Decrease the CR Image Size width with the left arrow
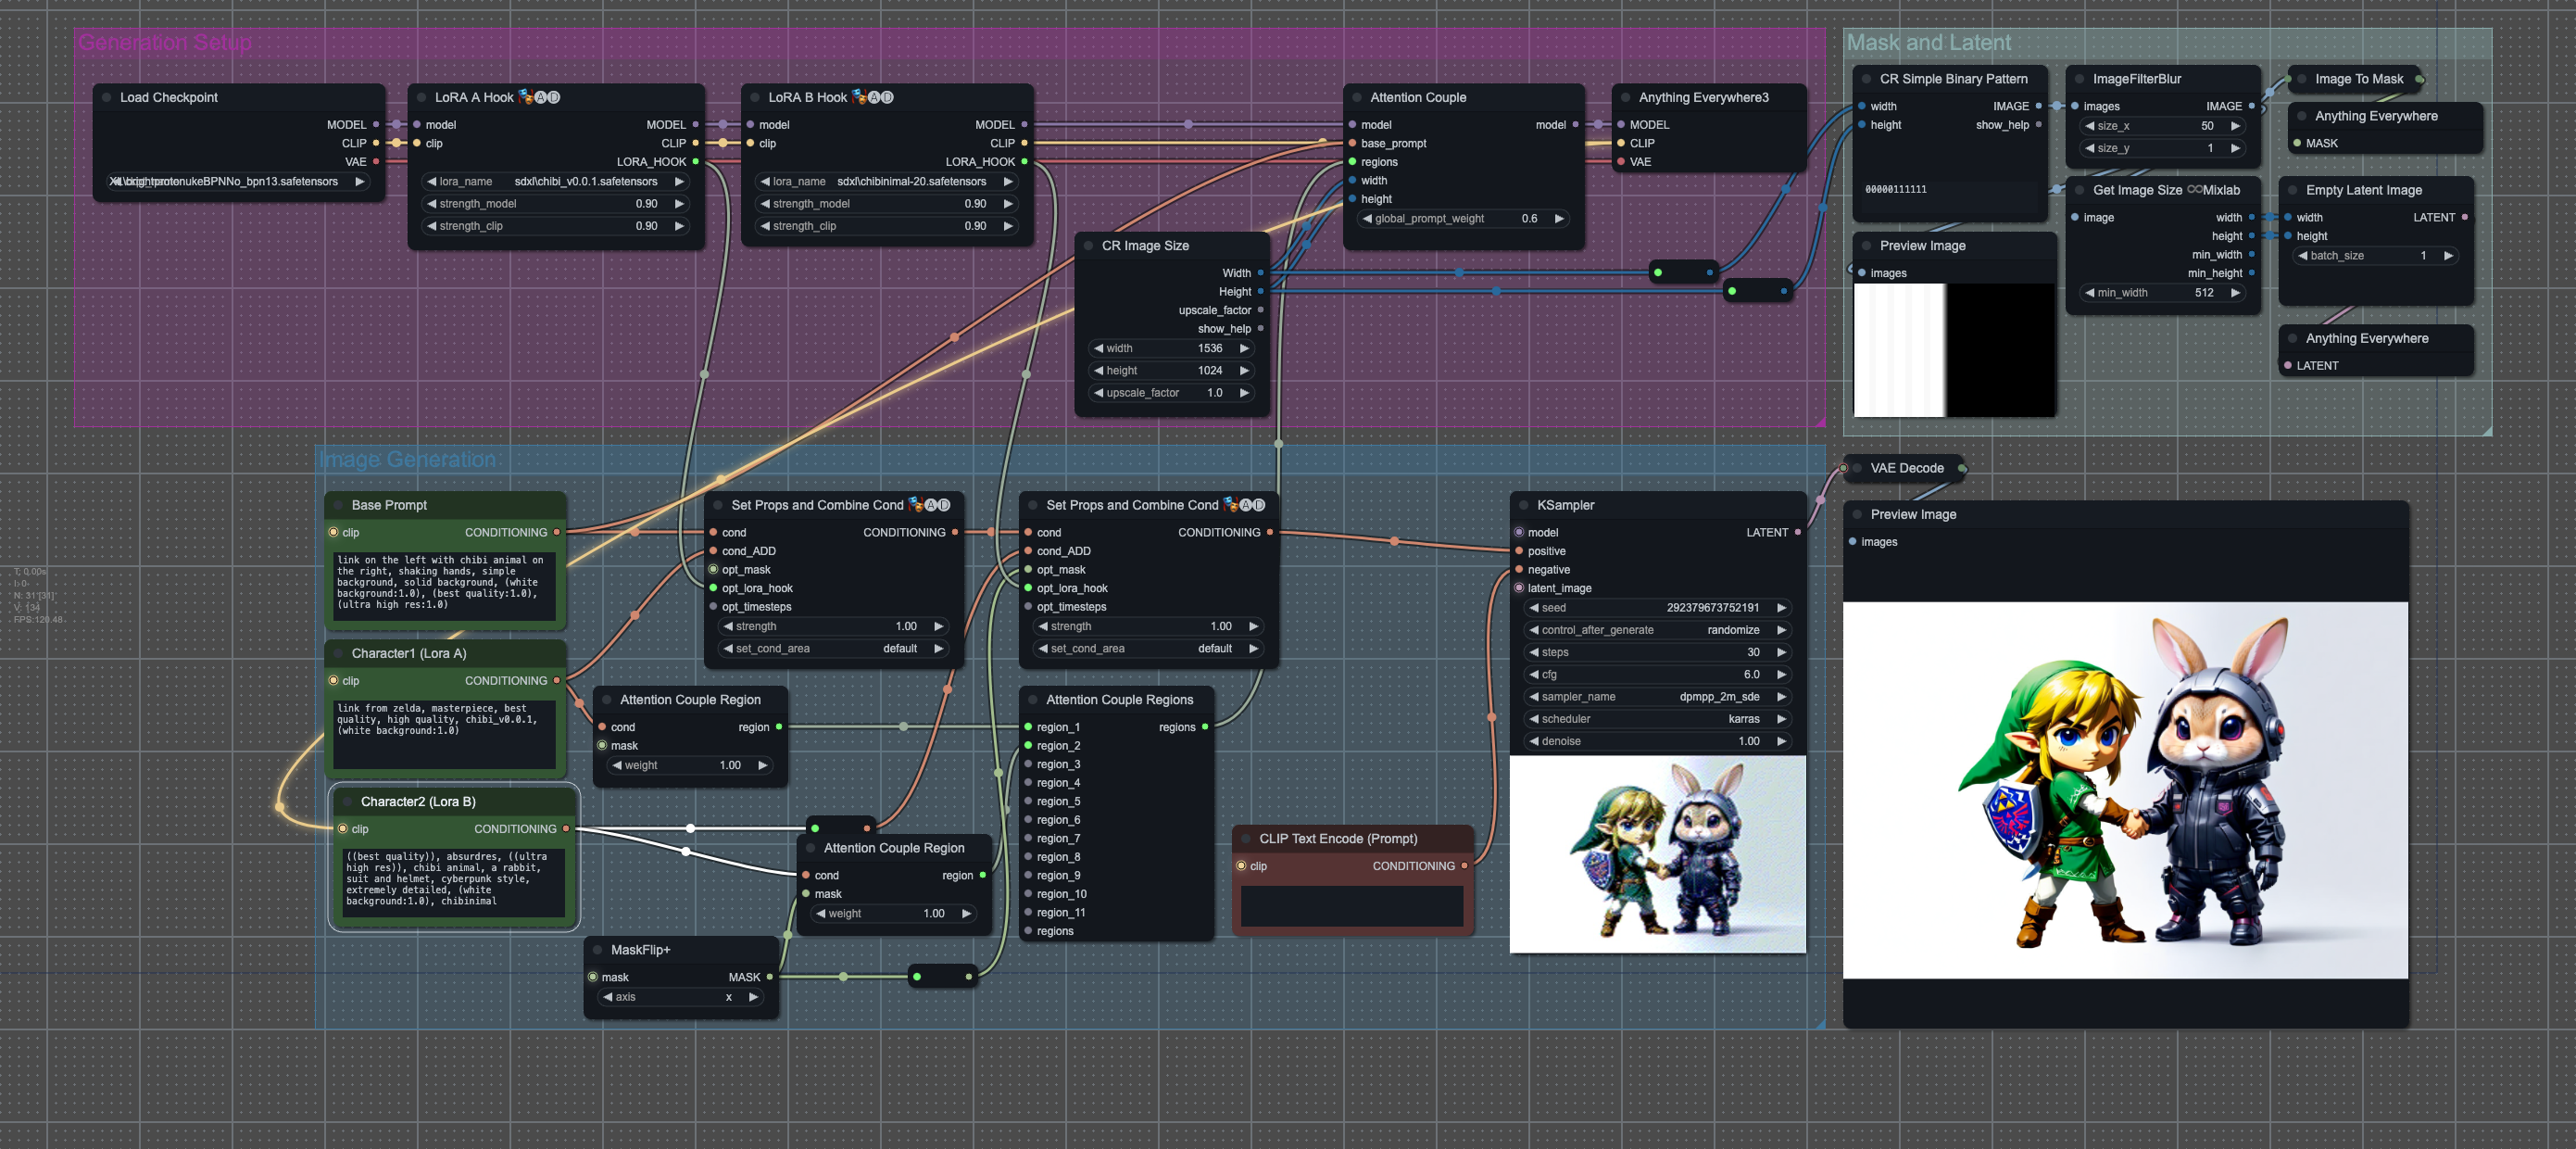Viewport: 2576px width, 1149px height. [x=1098, y=348]
